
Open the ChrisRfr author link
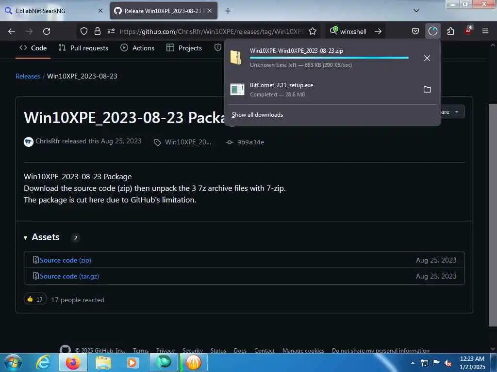(48, 141)
